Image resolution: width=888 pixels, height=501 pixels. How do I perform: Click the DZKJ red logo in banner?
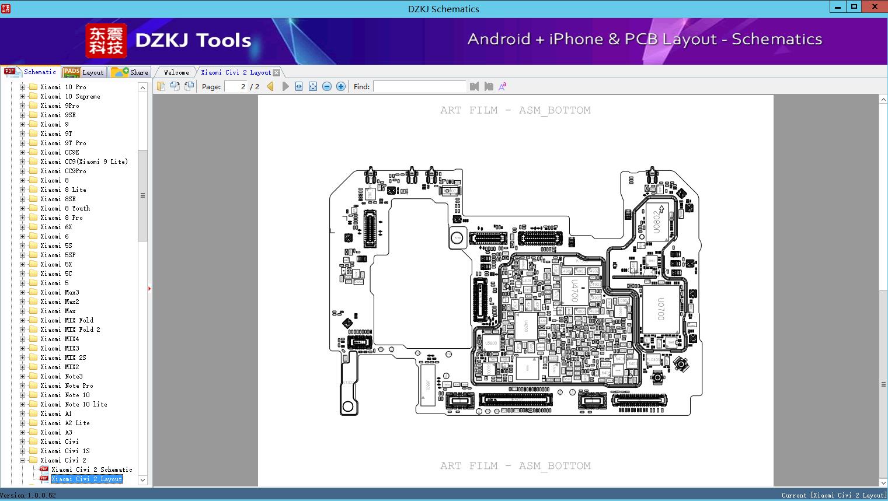pyautogui.click(x=106, y=41)
